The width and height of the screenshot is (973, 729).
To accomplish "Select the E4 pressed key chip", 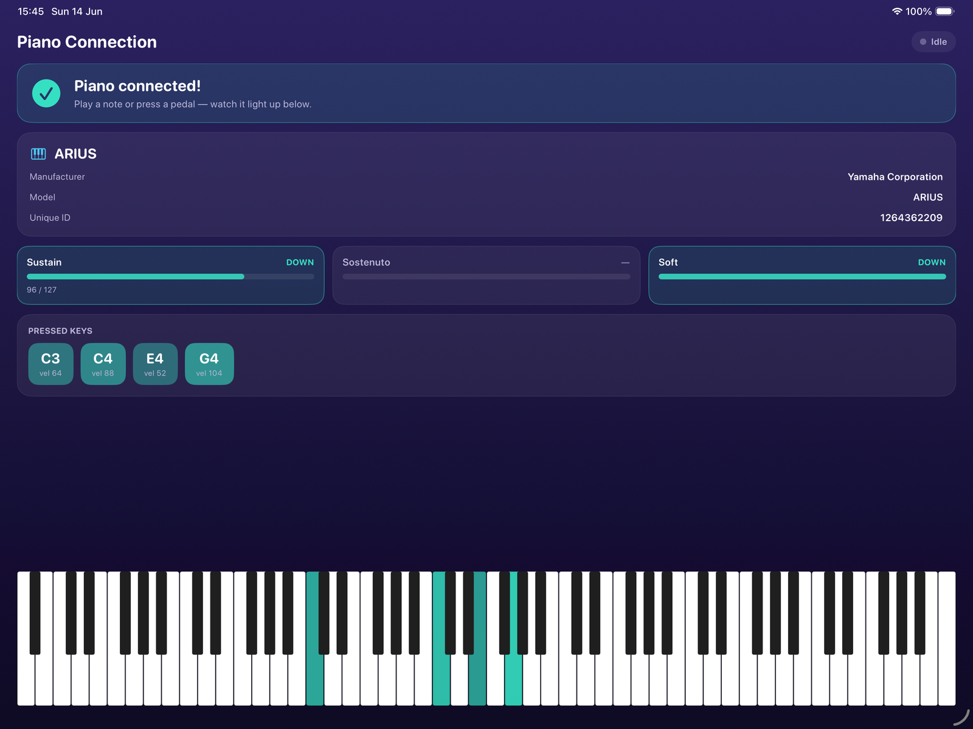I will [x=155, y=364].
